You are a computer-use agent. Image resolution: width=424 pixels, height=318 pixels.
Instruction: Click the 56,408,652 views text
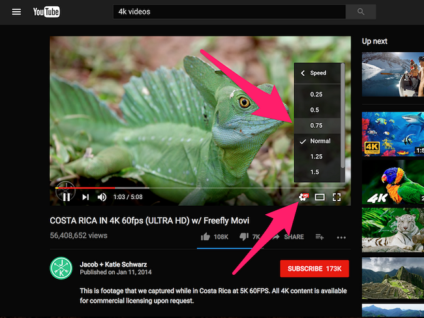click(x=78, y=236)
